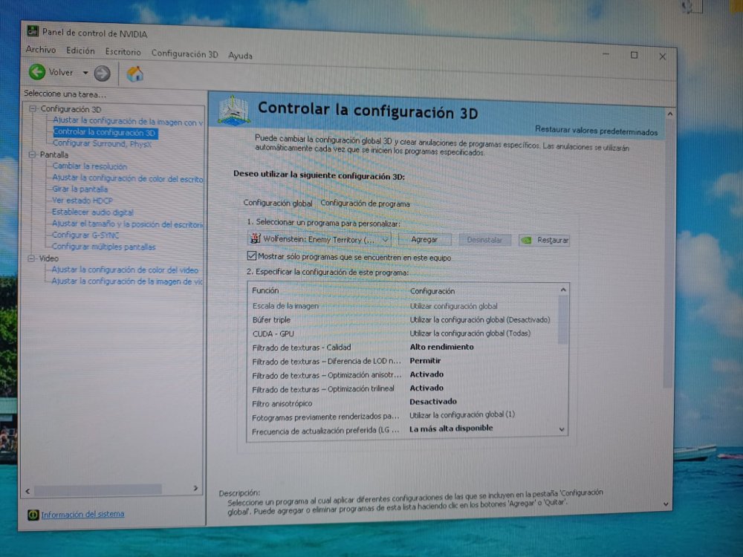Open the Volver history dropdown arrow
This screenshot has width=743, height=557.
tap(85, 73)
